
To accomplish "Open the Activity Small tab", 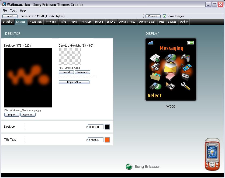I will tap(147, 22).
